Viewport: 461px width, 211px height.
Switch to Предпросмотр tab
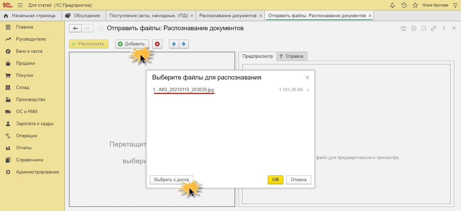(258, 56)
